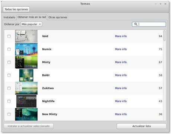This screenshot has width=171, height=134.
Task: Click the Baldr theme preview image
Action: click(26, 75)
